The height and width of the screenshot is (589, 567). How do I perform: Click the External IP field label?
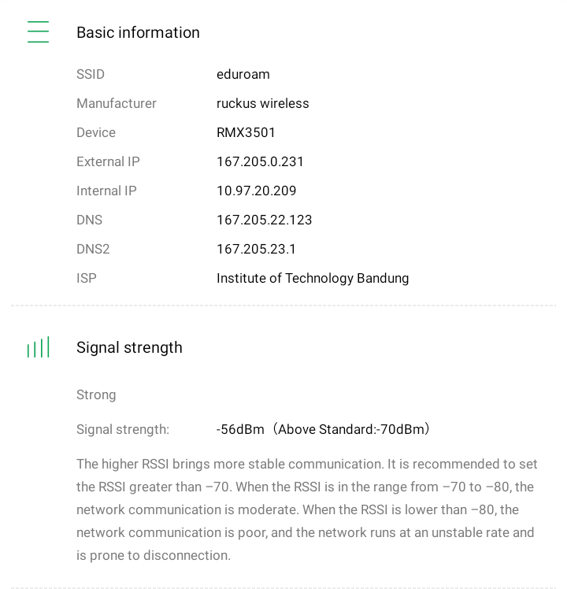[x=108, y=161]
